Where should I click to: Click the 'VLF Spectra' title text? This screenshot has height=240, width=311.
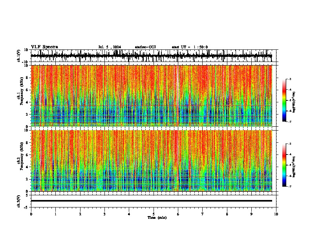click(x=44, y=47)
